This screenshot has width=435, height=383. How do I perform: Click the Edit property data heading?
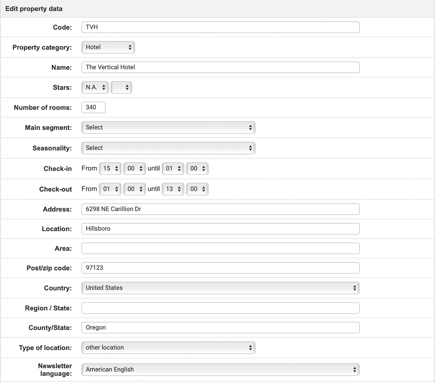pyautogui.click(x=34, y=9)
